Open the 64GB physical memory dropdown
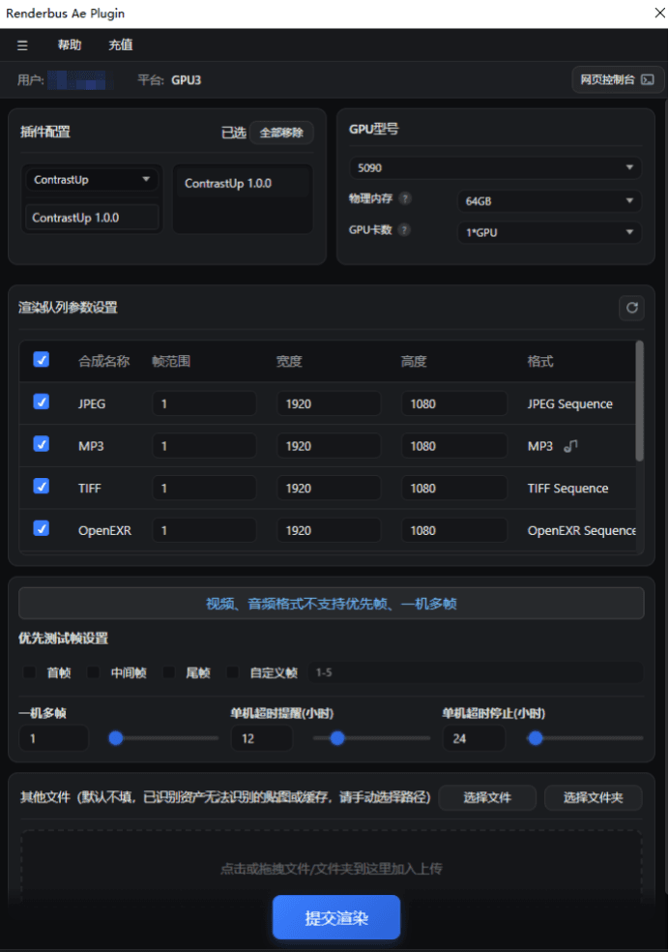This screenshot has width=669, height=952. 548,201
